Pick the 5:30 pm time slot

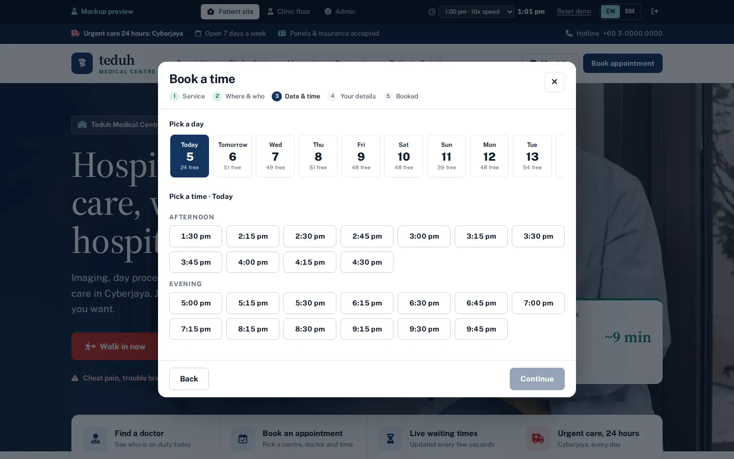coord(310,303)
